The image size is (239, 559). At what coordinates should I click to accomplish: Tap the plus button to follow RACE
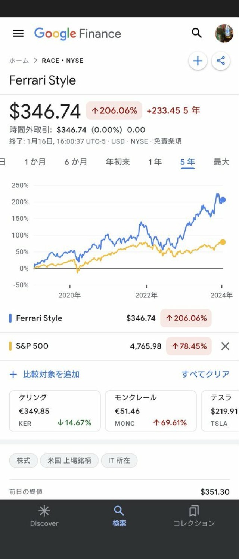point(198,61)
